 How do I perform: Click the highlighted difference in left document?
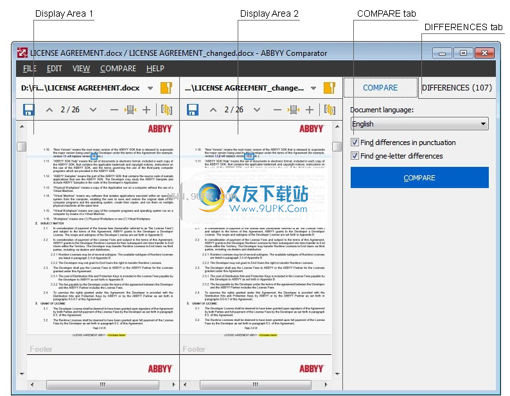pos(94,157)
